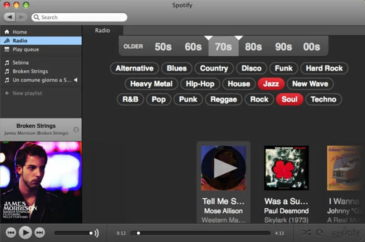
Task: Skip to the next track
Action: pyautogui.click(x=40, y=232)
